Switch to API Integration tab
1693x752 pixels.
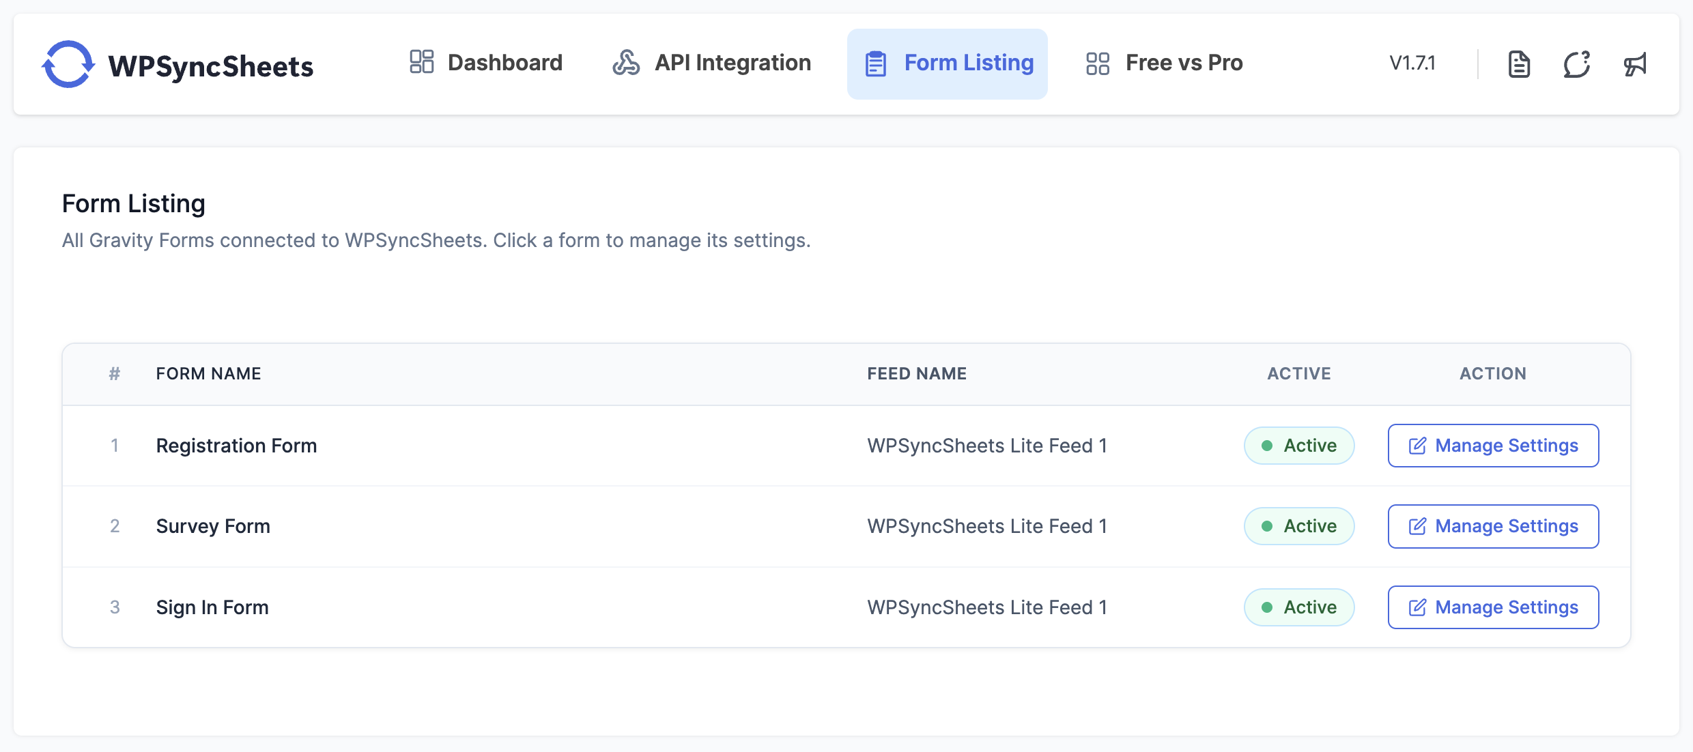point(732,63)
